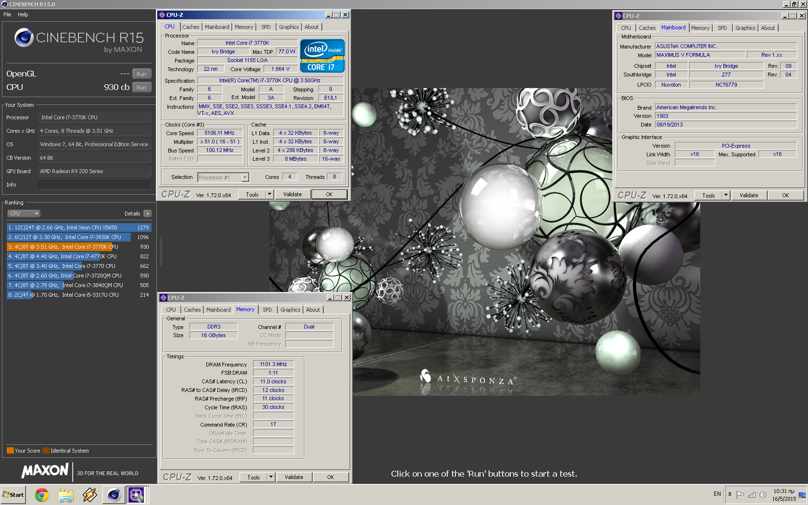Click OK in the Mainboard CPU-Z window
808x505 pixels.
pyautogui.click(x=785, y=195)
